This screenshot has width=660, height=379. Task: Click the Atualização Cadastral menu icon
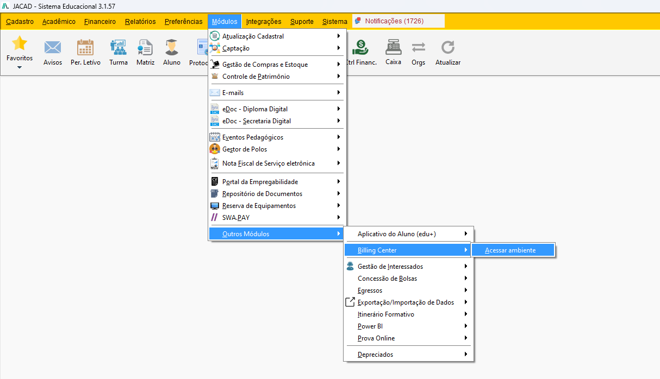(214, 36)
